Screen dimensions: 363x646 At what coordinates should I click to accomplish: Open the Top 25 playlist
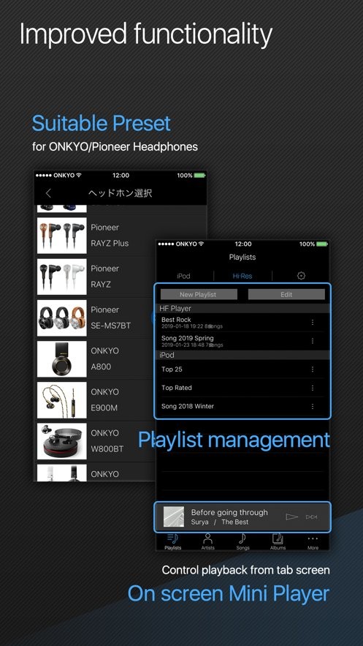tap(242, 369)
